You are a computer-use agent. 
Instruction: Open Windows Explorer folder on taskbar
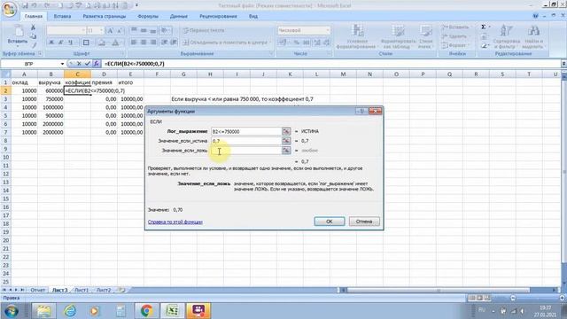(x=43, y=311)
